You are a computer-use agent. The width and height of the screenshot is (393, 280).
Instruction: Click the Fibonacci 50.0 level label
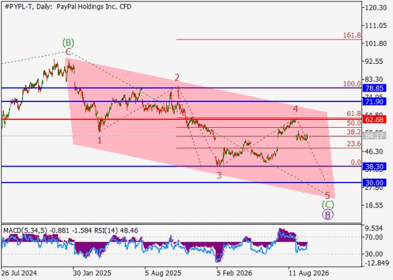click(354, 123)
